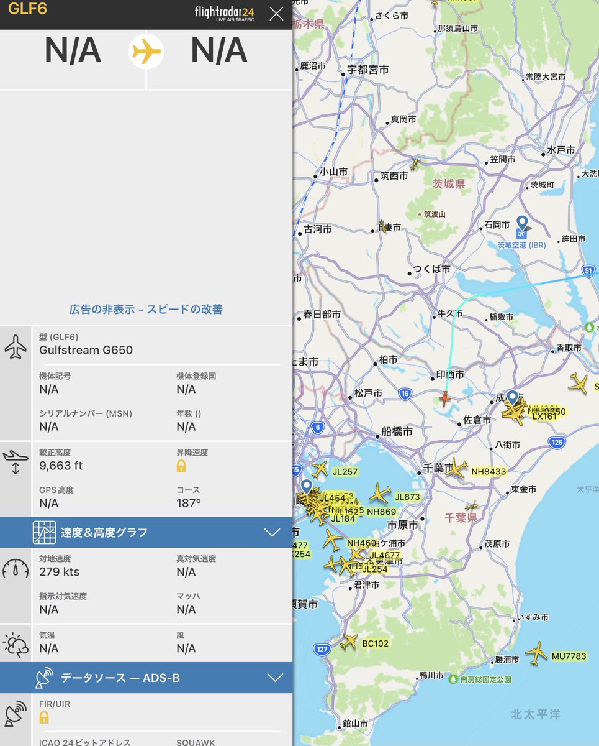Click the 筑波山 mountain label
Viewport: 599px width, 746px height.
[x=435, y=214]
